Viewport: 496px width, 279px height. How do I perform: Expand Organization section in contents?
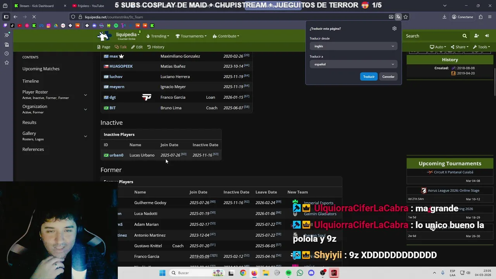click(x=85, y=109)
